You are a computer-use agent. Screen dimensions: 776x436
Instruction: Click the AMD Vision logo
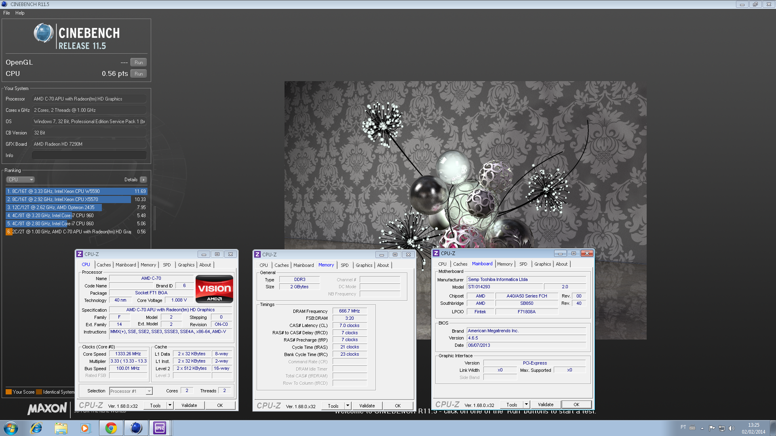coord(214,289)
